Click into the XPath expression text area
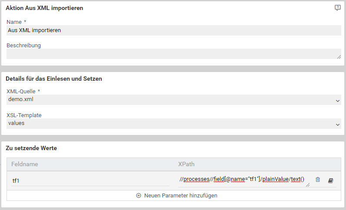Image resolution: width=346 pixels, height=210 pixels. [244, 181]
